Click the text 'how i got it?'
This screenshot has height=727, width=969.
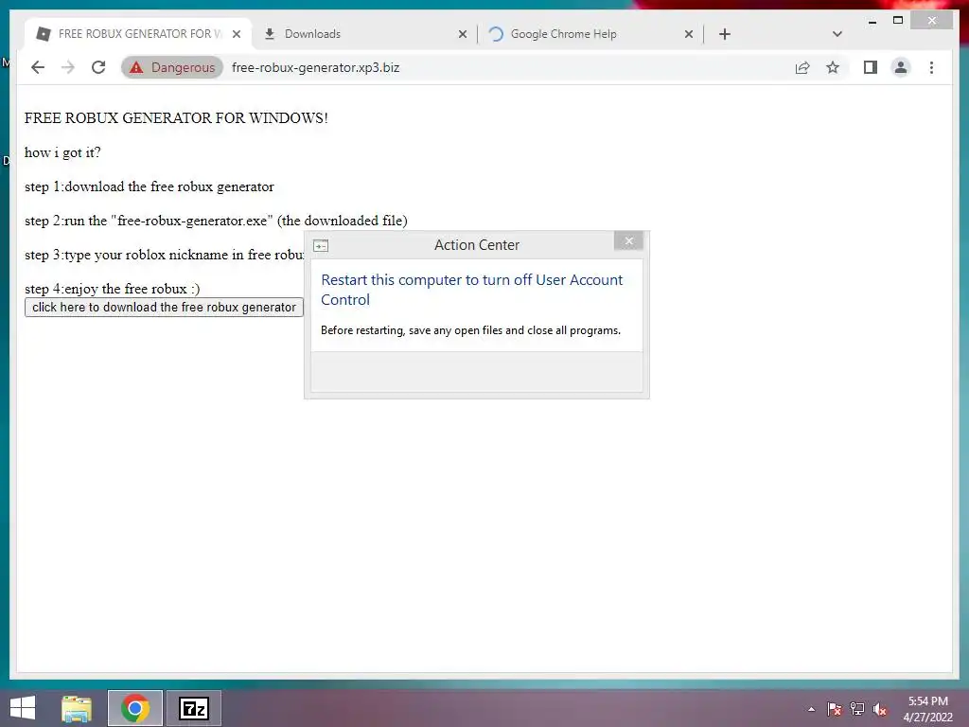62,152
